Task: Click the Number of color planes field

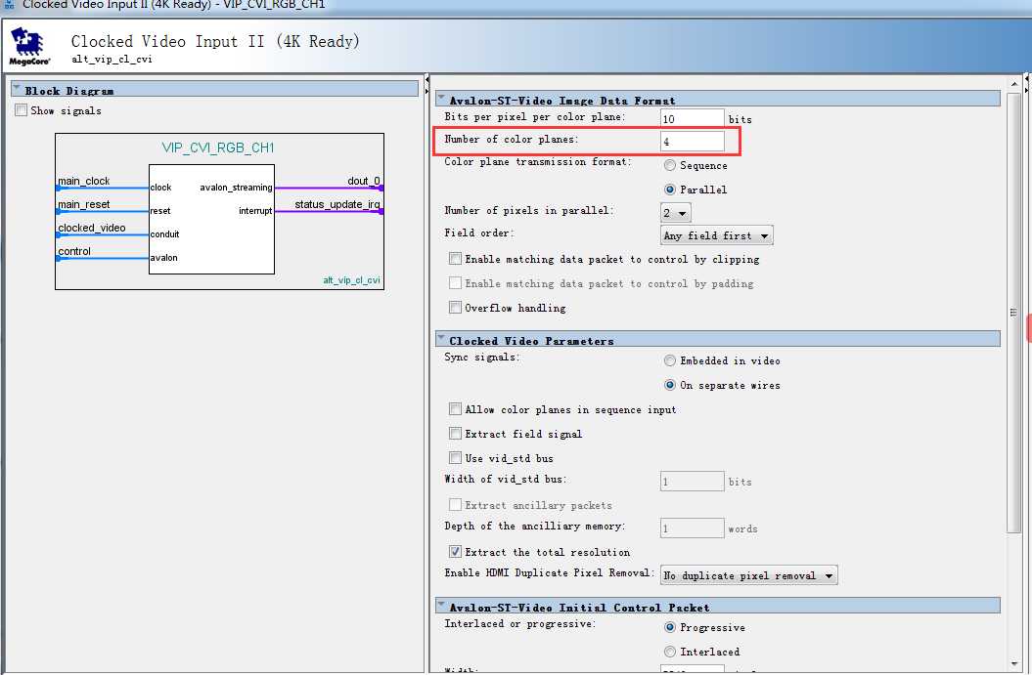Action: [x=692, y=142]
